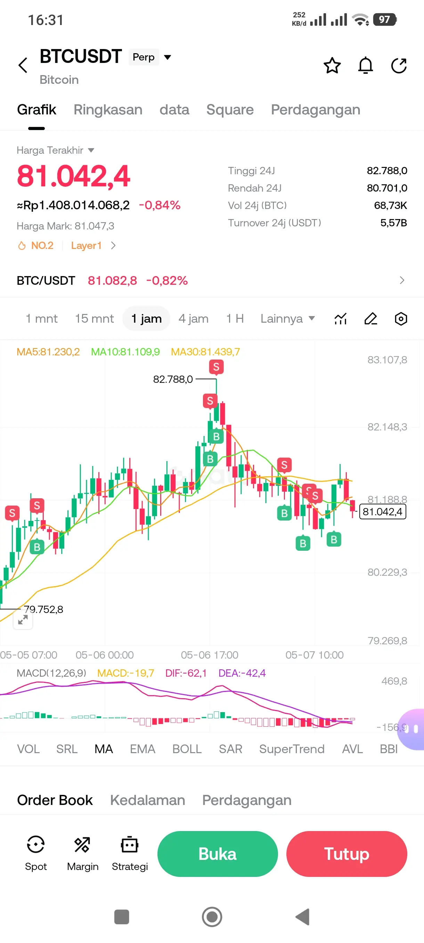Open Strategi bot shortcut

click(130, 854)
